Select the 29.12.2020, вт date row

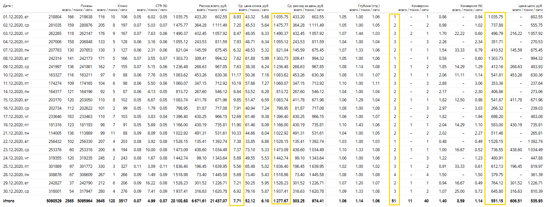(16, 183)
